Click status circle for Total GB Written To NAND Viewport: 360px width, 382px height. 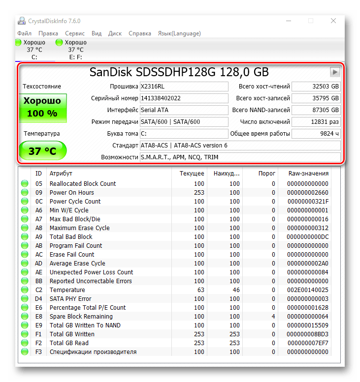pyautogui.click(x=25, y=325)
